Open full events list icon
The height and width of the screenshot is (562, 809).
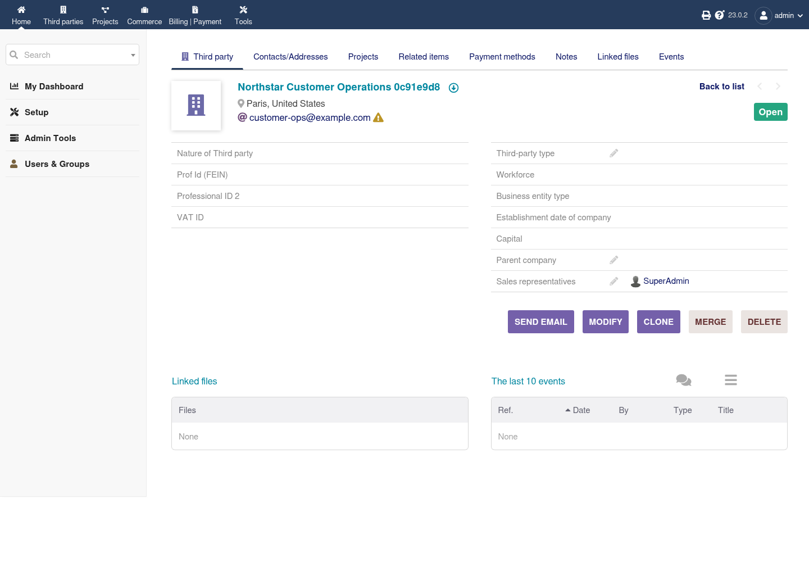(731, 380)
